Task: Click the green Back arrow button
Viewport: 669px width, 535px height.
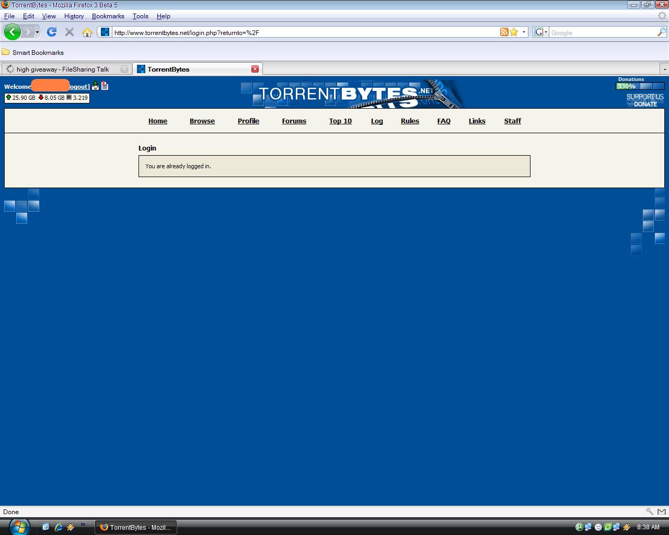Action: click(x=13, y=32)
